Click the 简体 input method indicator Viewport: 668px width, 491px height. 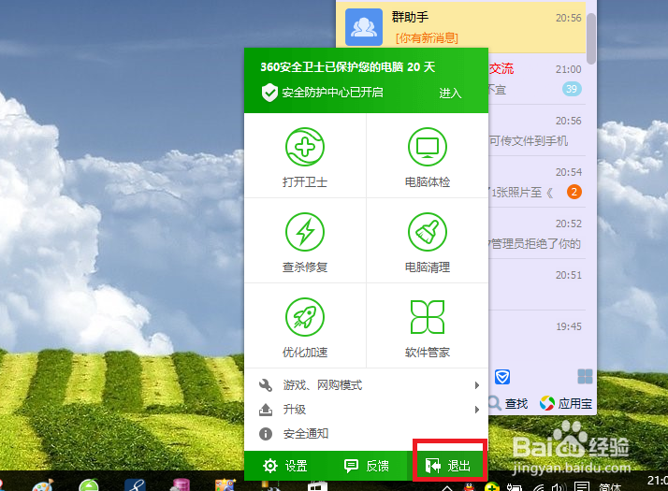point(610,486)
